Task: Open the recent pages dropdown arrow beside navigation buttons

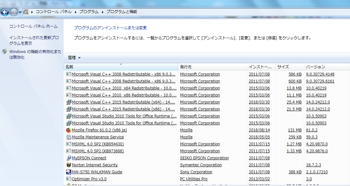Action: pos(20,12)
